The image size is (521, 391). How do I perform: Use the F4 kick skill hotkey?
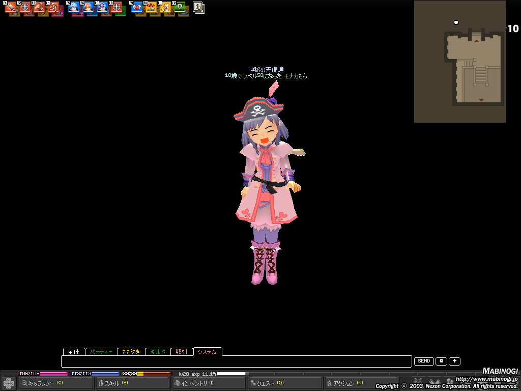[x=54, y=8]
